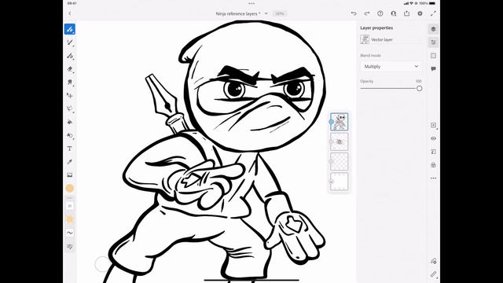The width and height of the screenshot is (503, 283).
Task: Select the Eraser tool
Action: coord(70,69)
